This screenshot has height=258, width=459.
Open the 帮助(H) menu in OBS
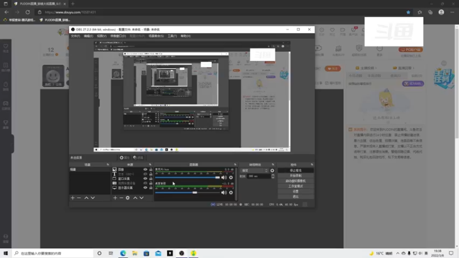click(x=185, y=36)
